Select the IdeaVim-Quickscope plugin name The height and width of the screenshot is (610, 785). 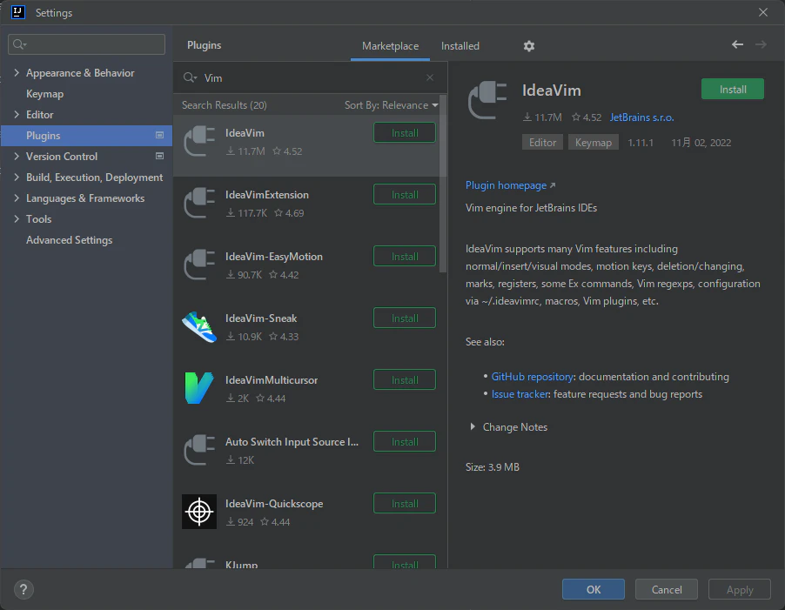tap(274, 504)
